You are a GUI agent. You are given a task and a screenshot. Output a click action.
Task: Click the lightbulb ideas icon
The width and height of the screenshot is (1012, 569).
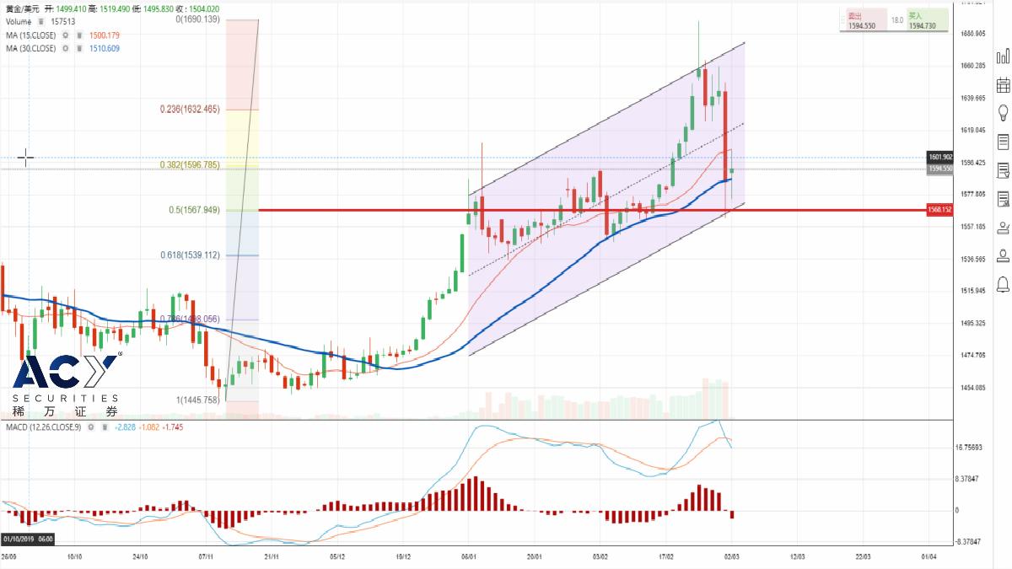1003,112
